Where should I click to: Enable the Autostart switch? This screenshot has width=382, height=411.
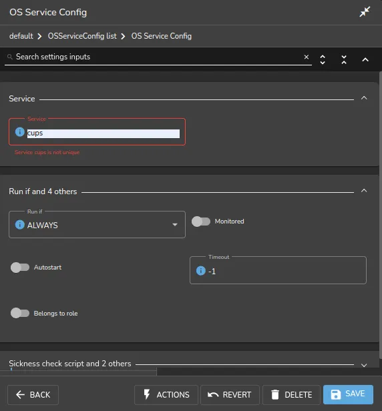tap(20, 268)
